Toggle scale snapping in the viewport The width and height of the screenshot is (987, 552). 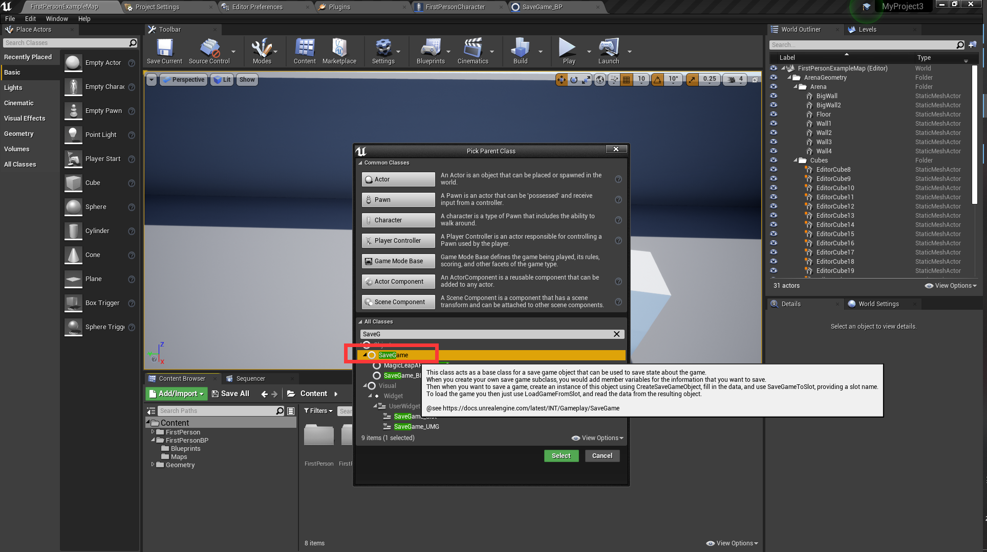[x=692, y=79]
